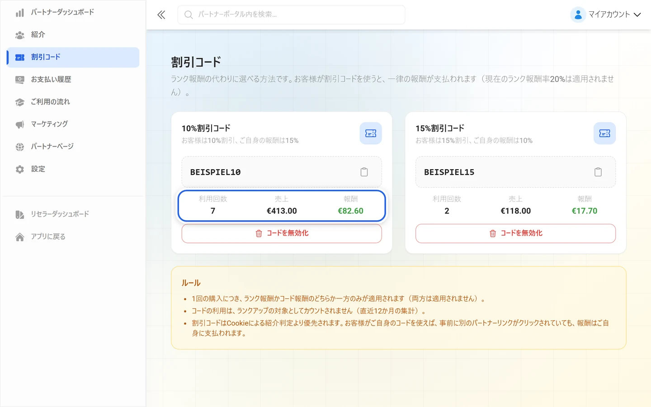Click the 10%割引コード card title
The width and height of the screenshot is (651, 407).
(206, 128)
